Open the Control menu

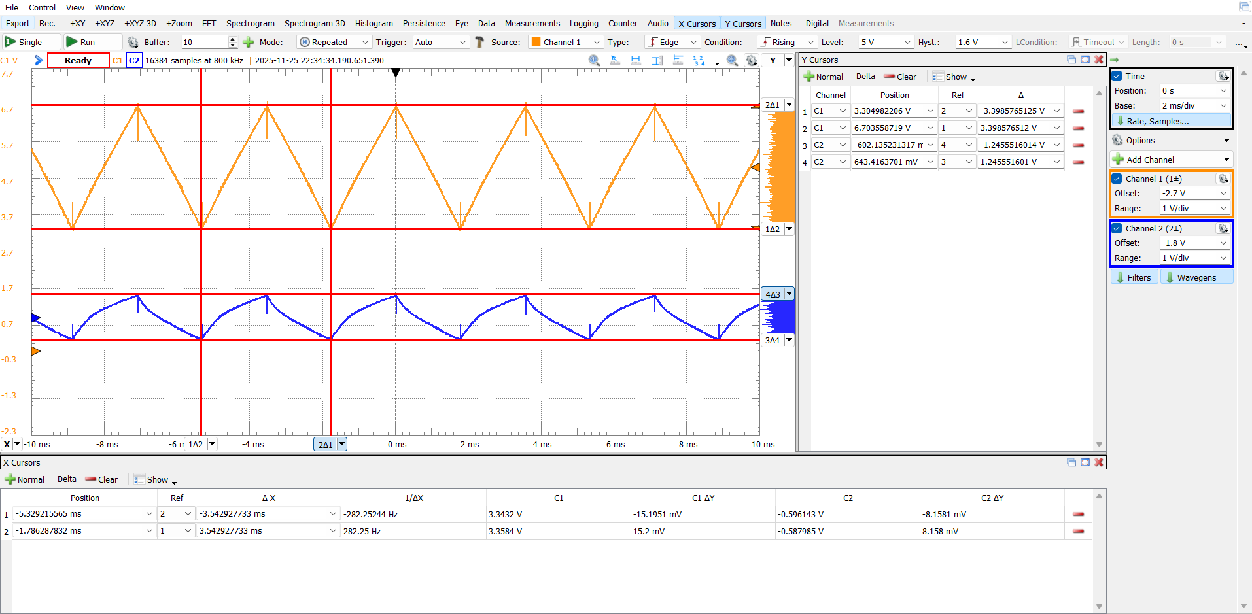point(42,7)
